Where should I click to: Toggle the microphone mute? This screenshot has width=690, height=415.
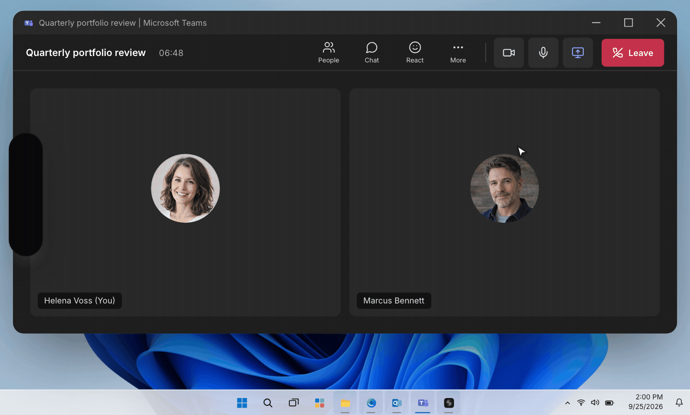543,53
